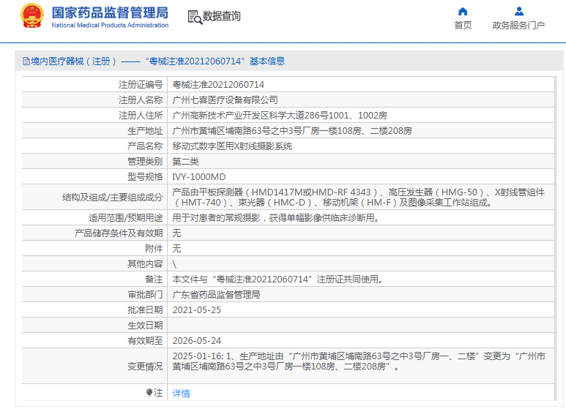Select 生产地址 value cell
The height and width of the screenshot is (409, 566).
pyautogui.click(x=292, y=131)
